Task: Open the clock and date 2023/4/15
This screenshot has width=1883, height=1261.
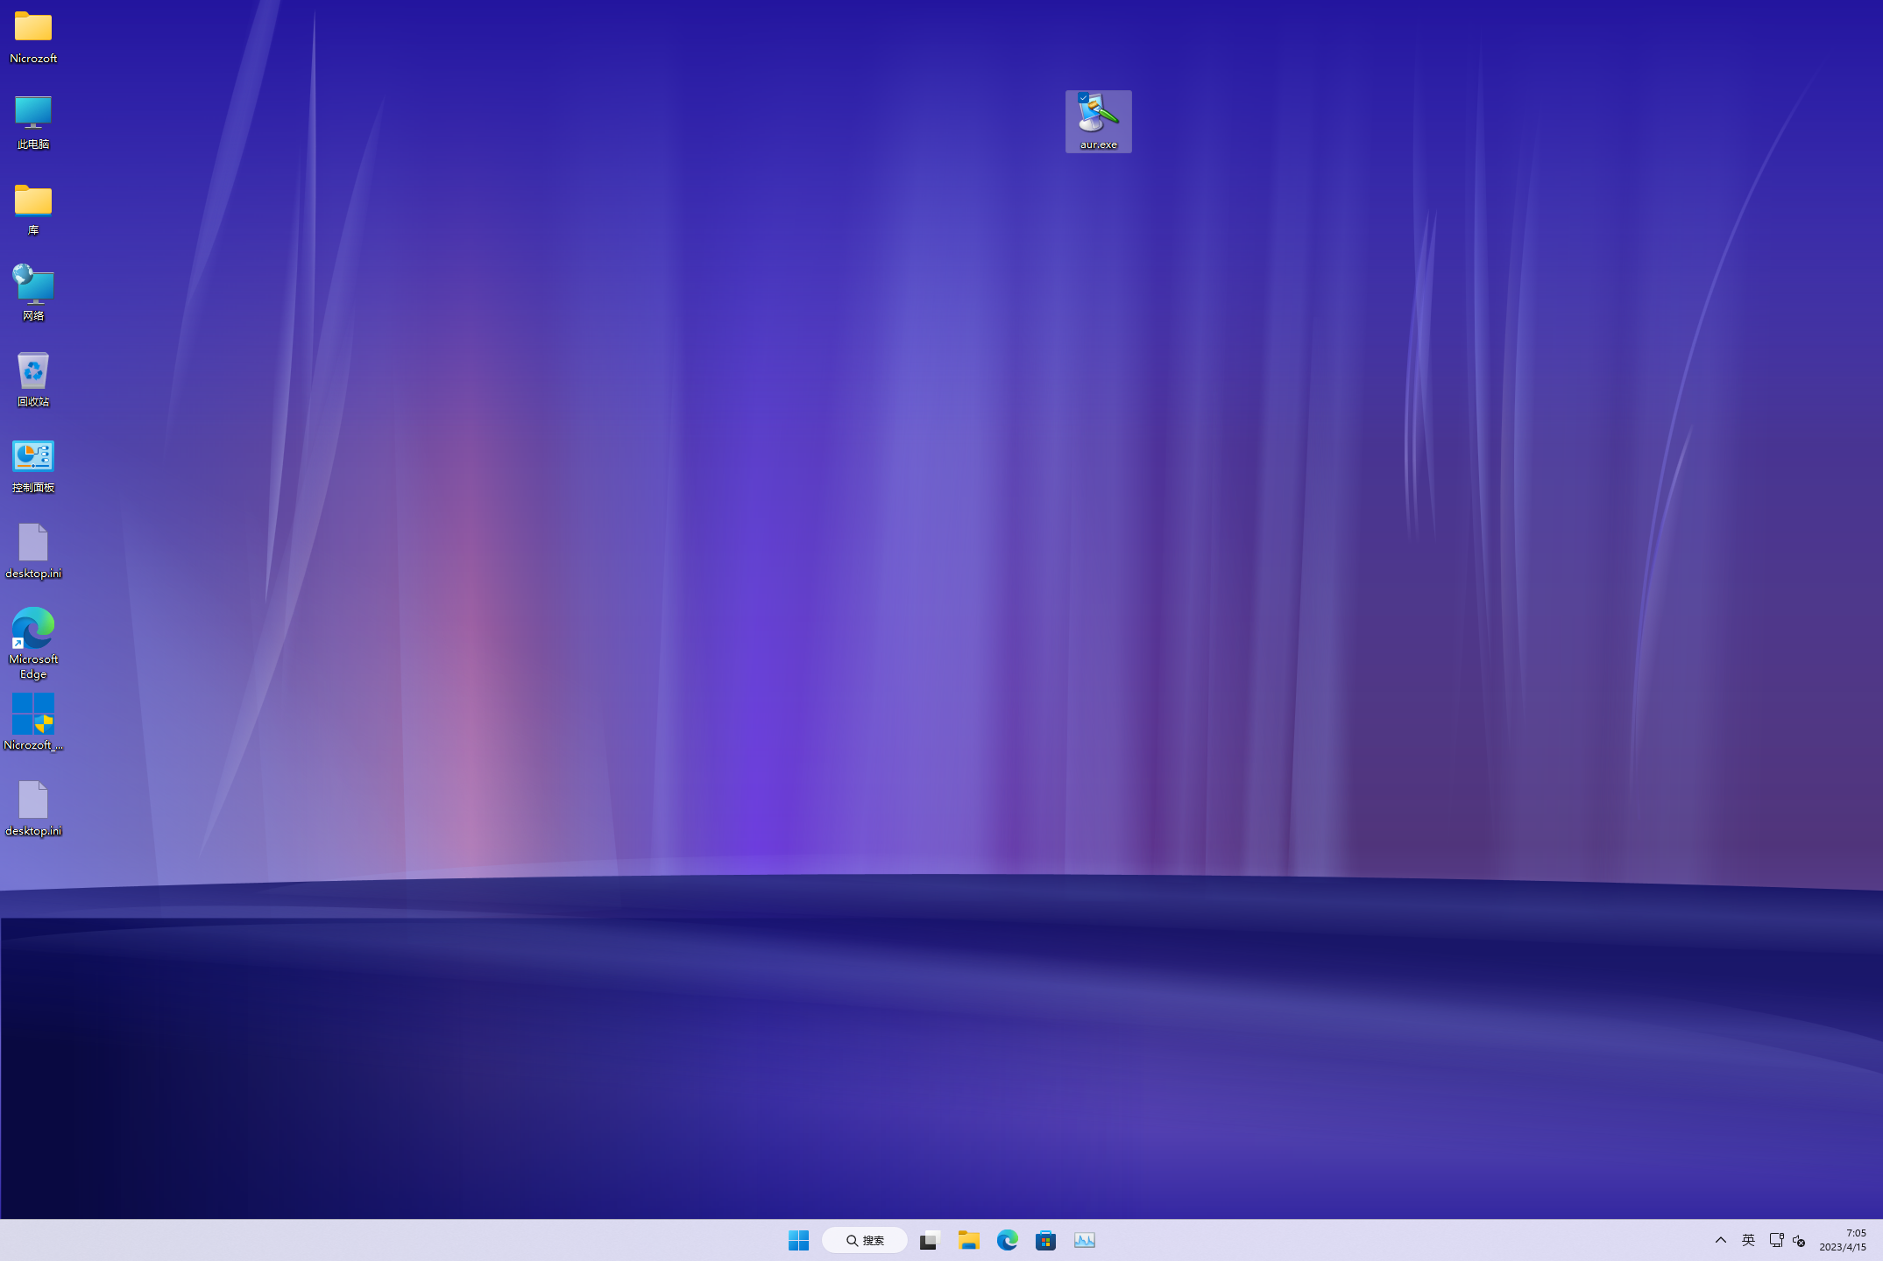Action: pyautogui.click(x=1843, y=1240)
